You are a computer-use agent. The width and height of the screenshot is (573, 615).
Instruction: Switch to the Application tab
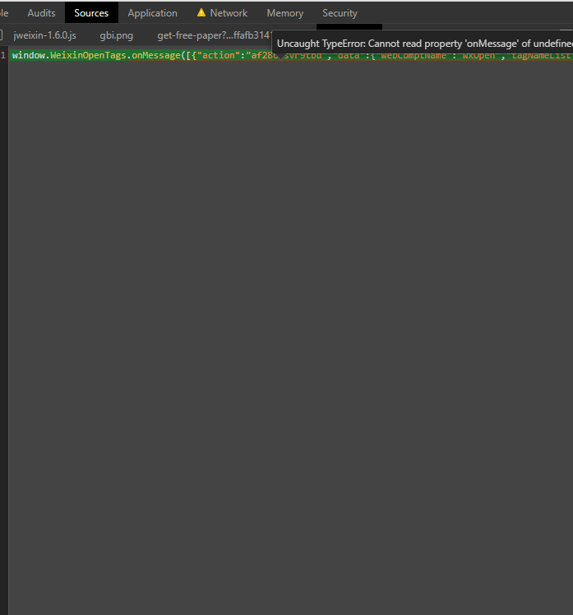153,13
